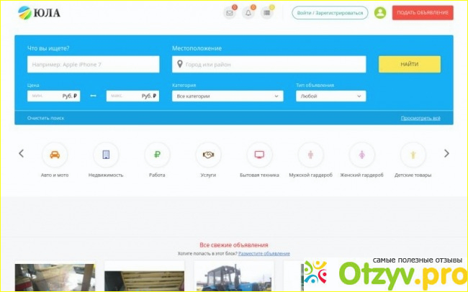The height and width of the screenshot is (292, 468).
Task: Click the green user profile avatar
Action: pos(380,13)
